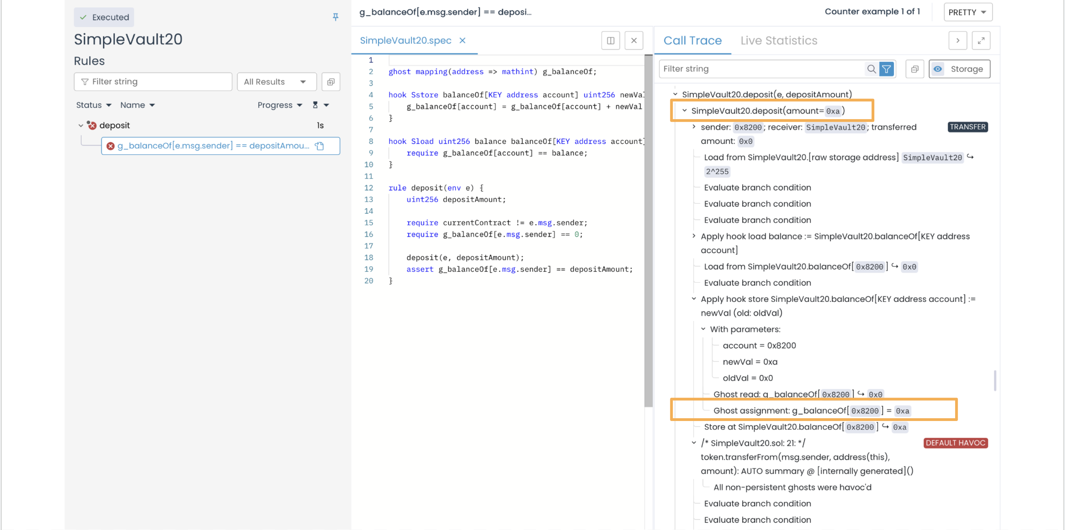Click the split editor view icon
Viewport: 1065px width, 530px height.
[x=610, y=40]
